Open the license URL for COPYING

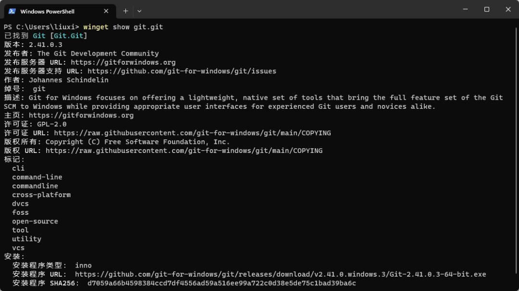192,133
